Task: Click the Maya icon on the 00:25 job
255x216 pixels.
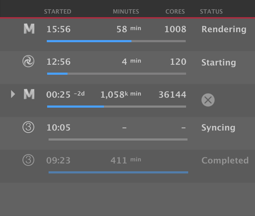Action: [x=29, y=94]
